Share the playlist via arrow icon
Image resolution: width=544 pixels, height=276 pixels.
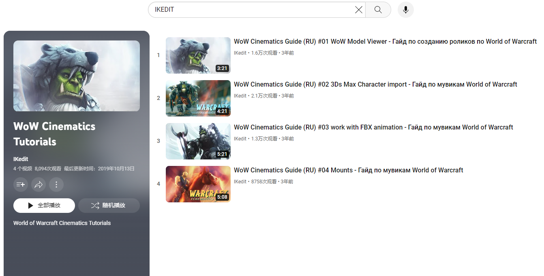pos(39,185)
